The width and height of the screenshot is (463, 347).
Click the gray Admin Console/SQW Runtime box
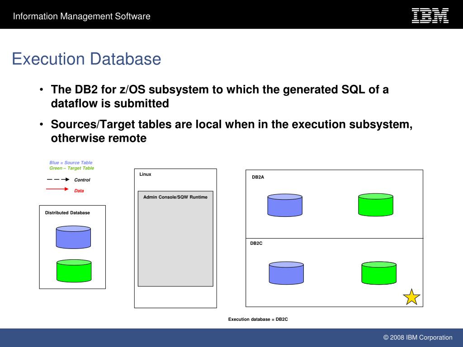tap(175, 239)
